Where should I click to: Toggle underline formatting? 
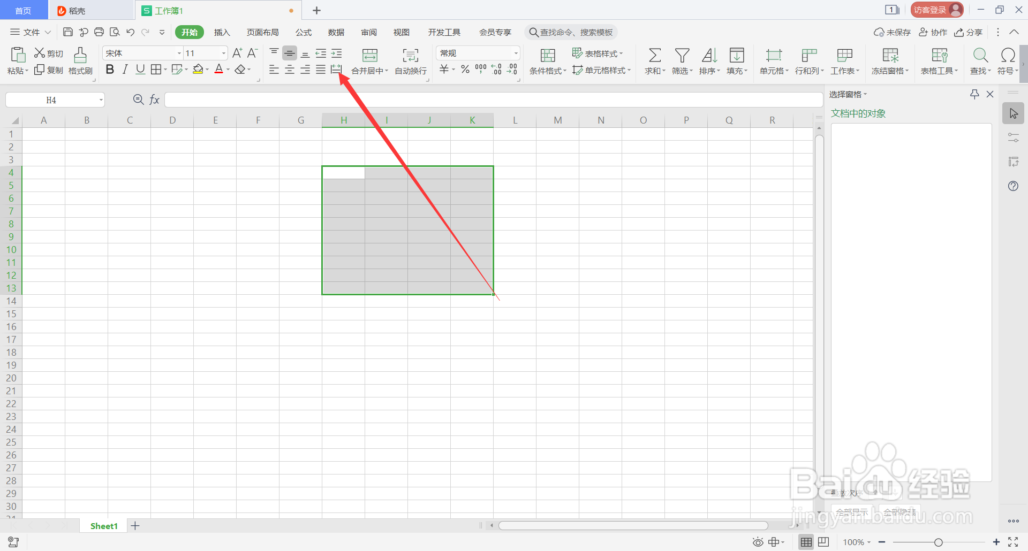tap(140, 70)
